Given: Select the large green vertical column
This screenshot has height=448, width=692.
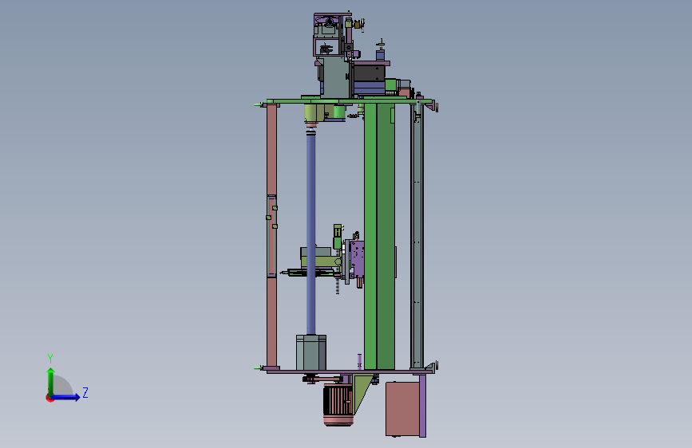Looking at the screenshot, I should tap(380, 236).
